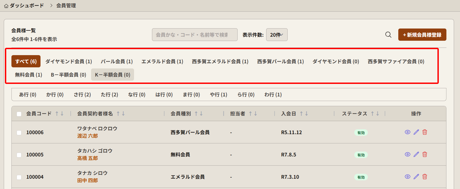
Task: Click the member search input field
Action: 194,35
